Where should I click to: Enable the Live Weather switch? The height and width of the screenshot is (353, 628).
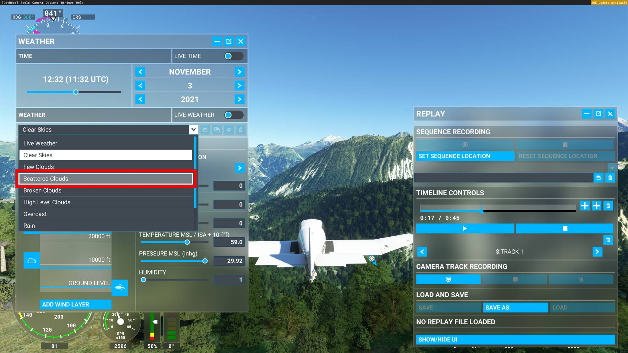234,115
